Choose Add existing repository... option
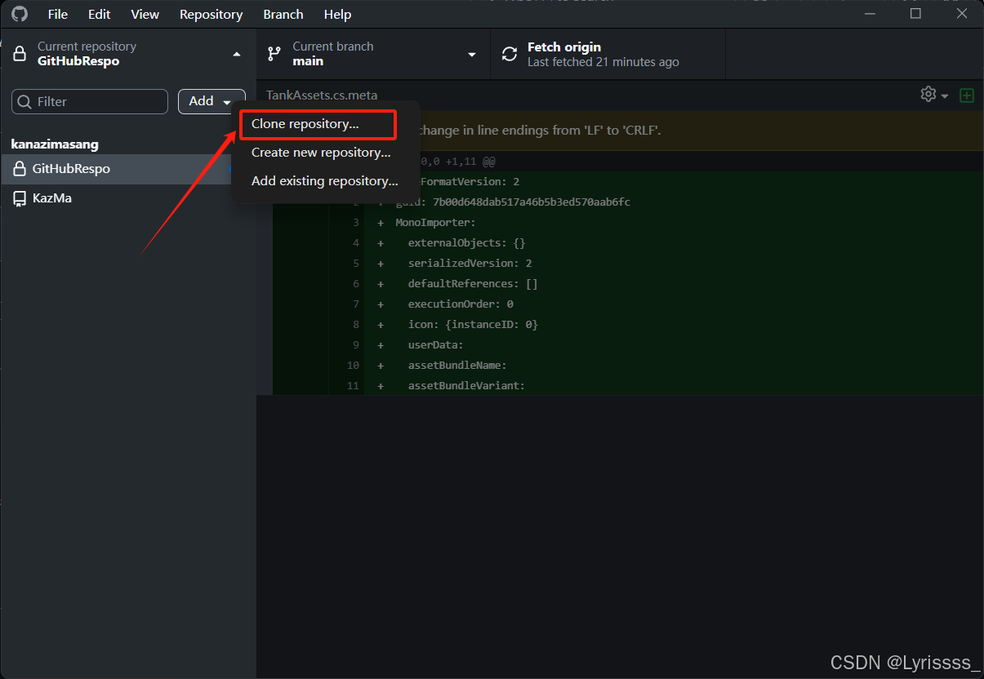984x679 pixels. coord(325,181)
